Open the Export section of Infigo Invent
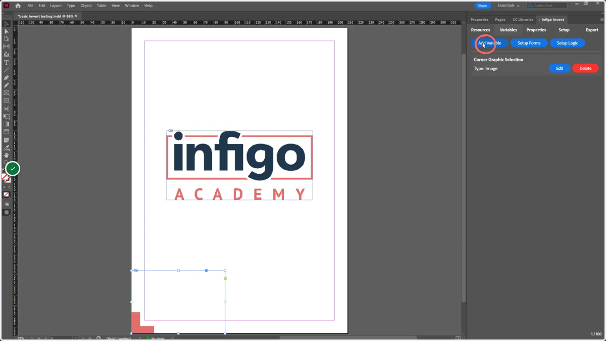This screenshot has width=606, height=341. click(x=592, y=30)
